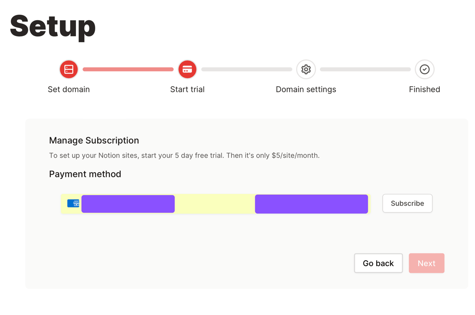
Task: Click the Subscribe button
Action: 407,203
